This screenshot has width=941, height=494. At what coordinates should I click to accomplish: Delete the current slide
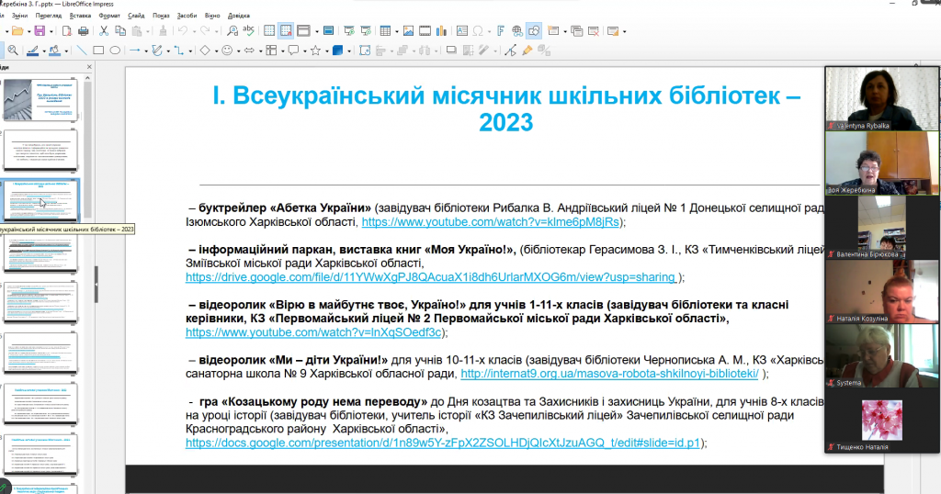coord(594,31)
